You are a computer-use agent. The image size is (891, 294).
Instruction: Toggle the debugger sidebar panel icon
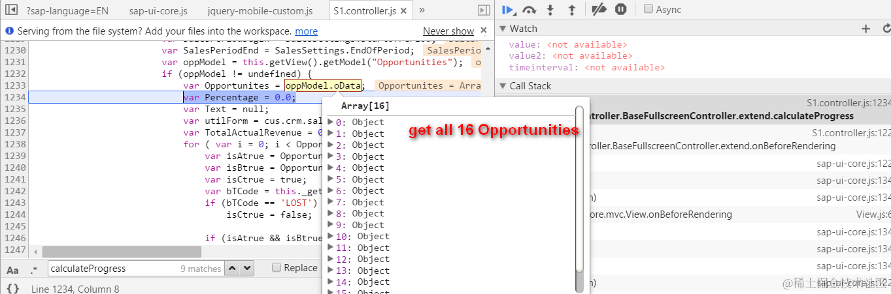click(x=484, y=10)
